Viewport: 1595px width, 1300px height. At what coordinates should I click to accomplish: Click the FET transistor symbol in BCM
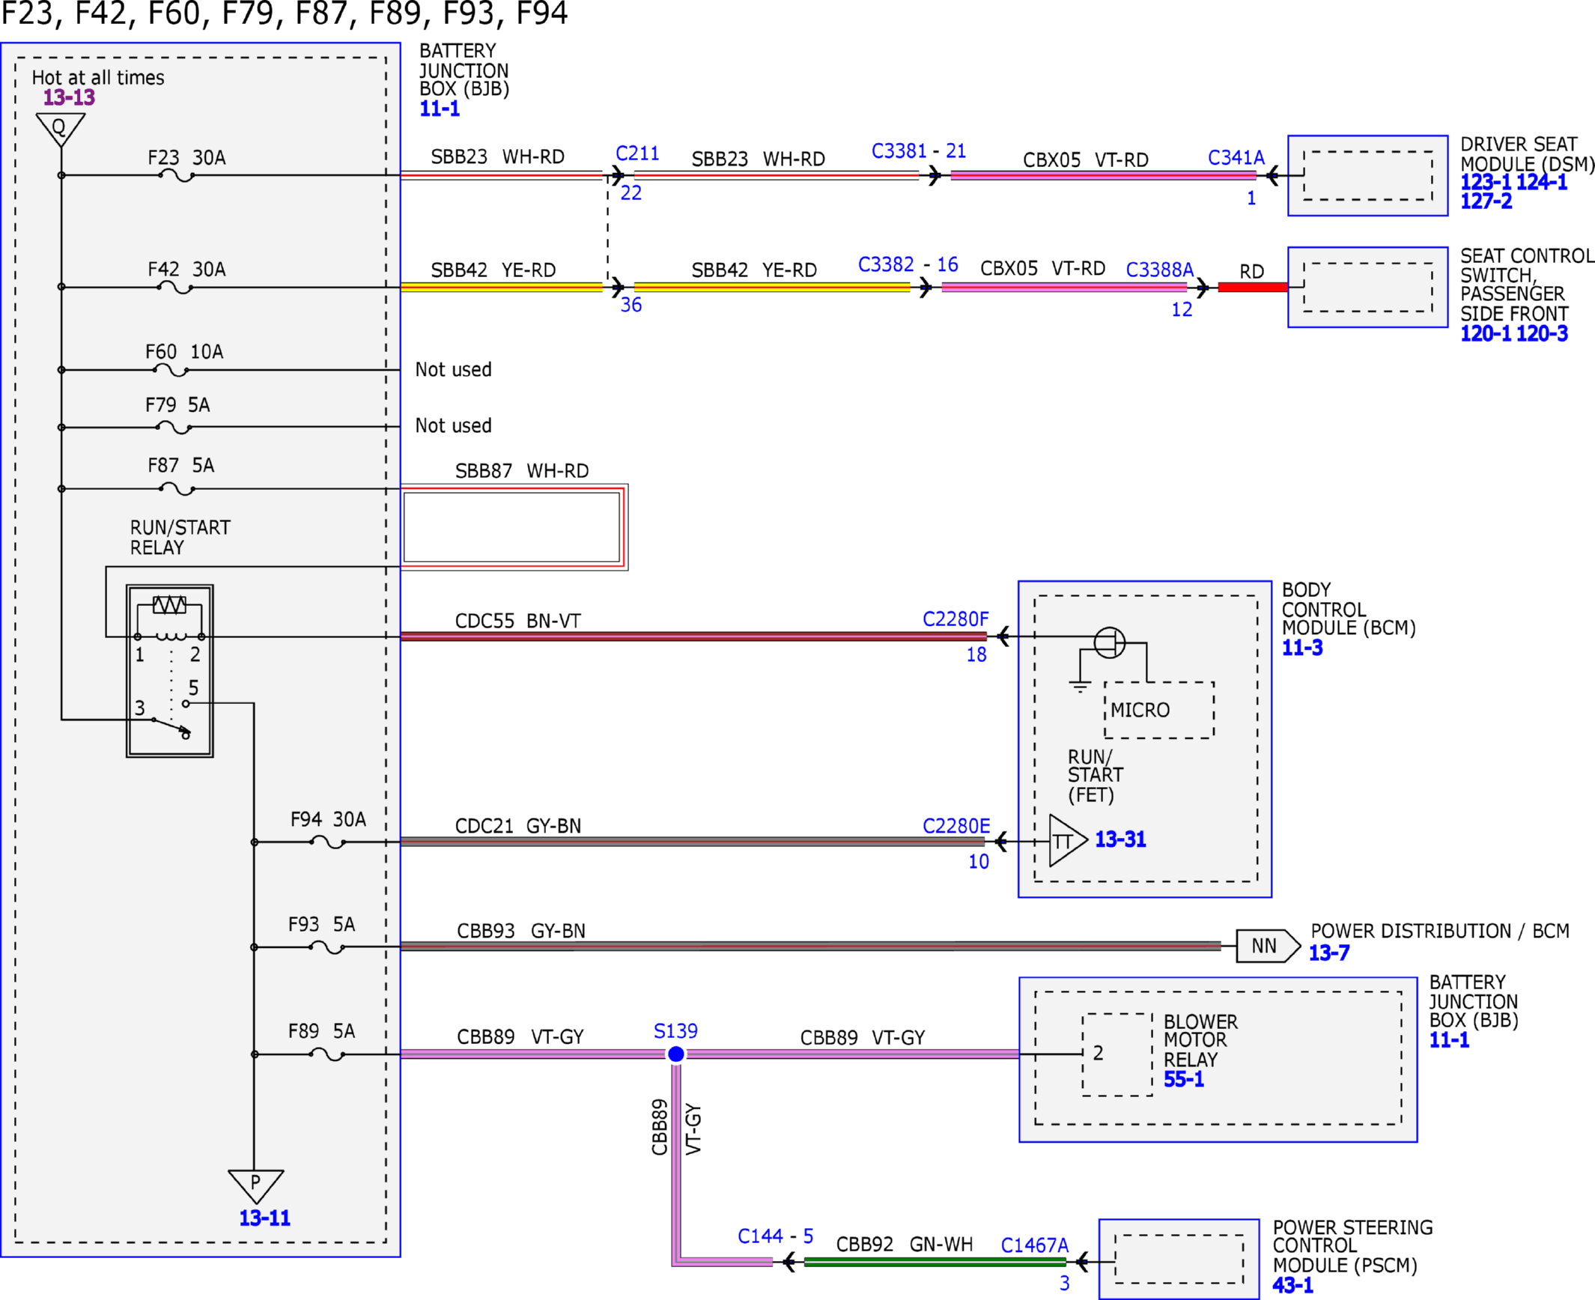tap(1110, 643)
